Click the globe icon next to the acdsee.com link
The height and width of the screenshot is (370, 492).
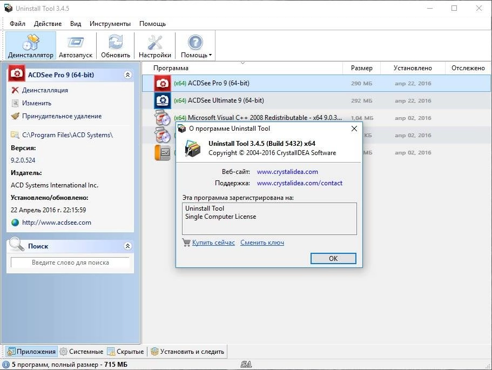[15, 223]
